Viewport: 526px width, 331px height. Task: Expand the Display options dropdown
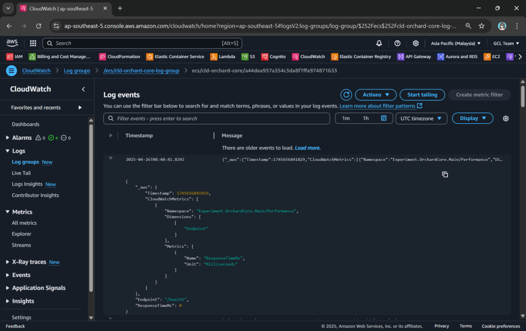point(472,118)
